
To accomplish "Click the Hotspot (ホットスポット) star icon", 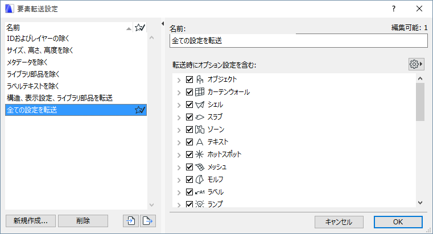I will click(200, 154).
